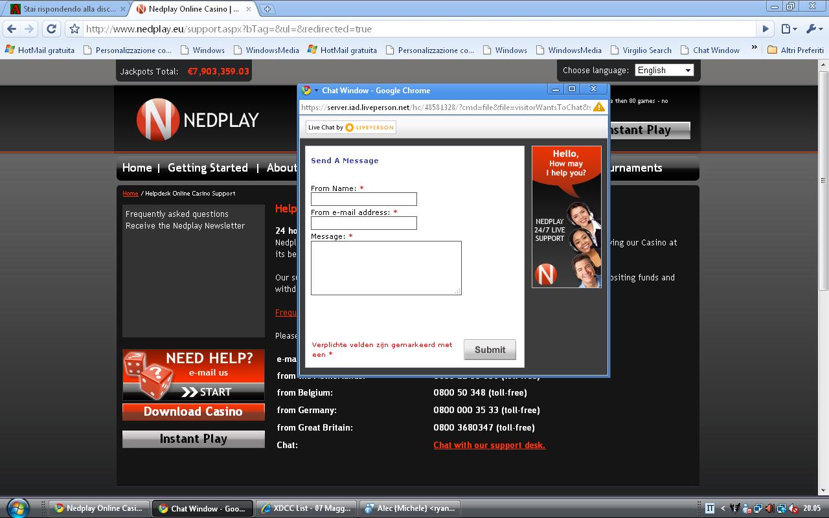Bookmark page with the star icon
The image size is (829, 518).
(x=74, y=29)
